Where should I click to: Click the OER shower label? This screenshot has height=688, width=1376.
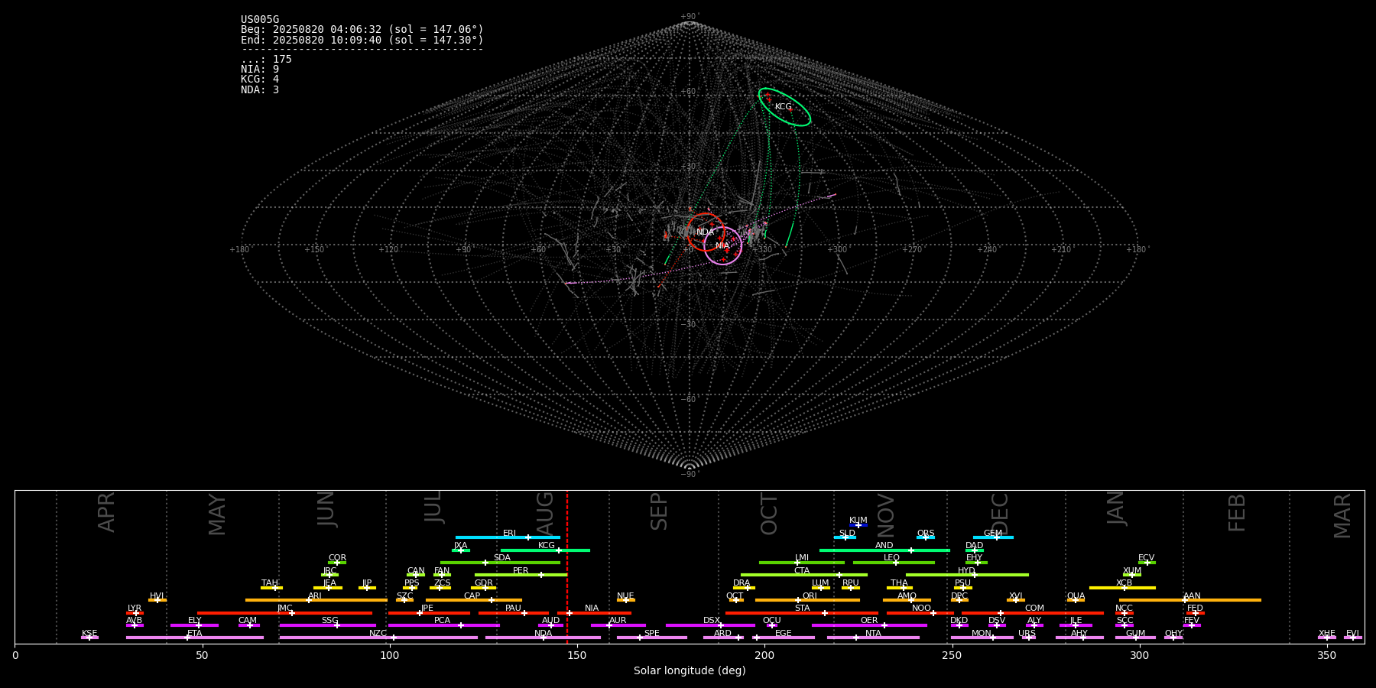869,621
